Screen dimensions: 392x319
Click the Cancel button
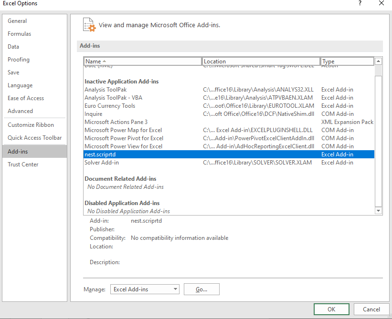click(371, 309)
